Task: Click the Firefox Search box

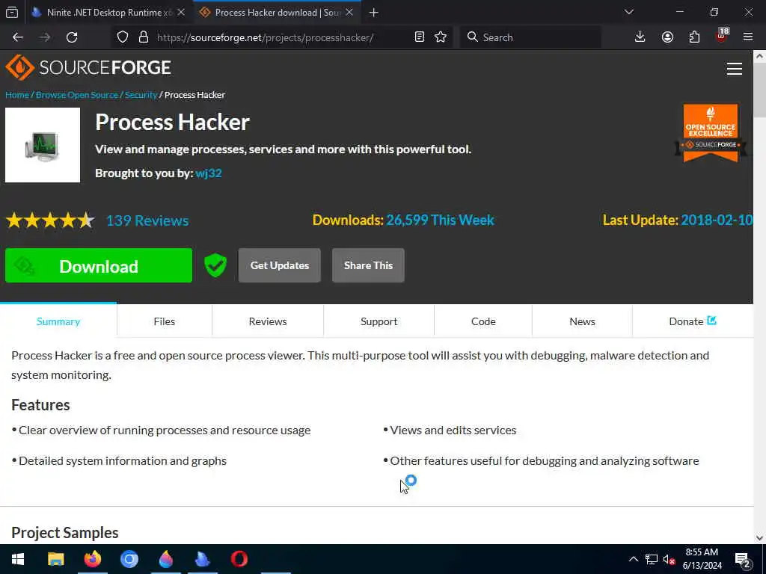Action: tap(530, 37)
